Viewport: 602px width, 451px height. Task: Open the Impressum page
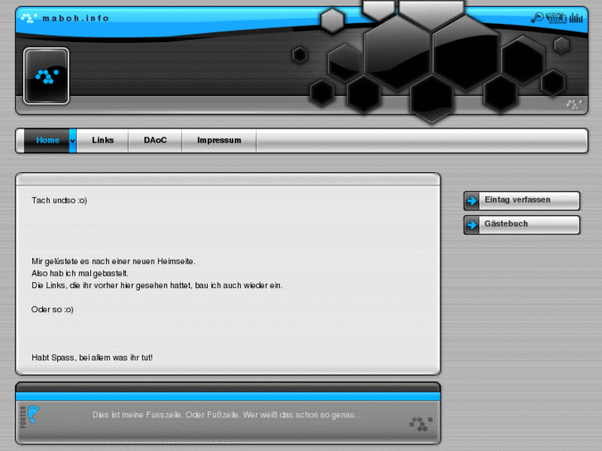(219, 141)
